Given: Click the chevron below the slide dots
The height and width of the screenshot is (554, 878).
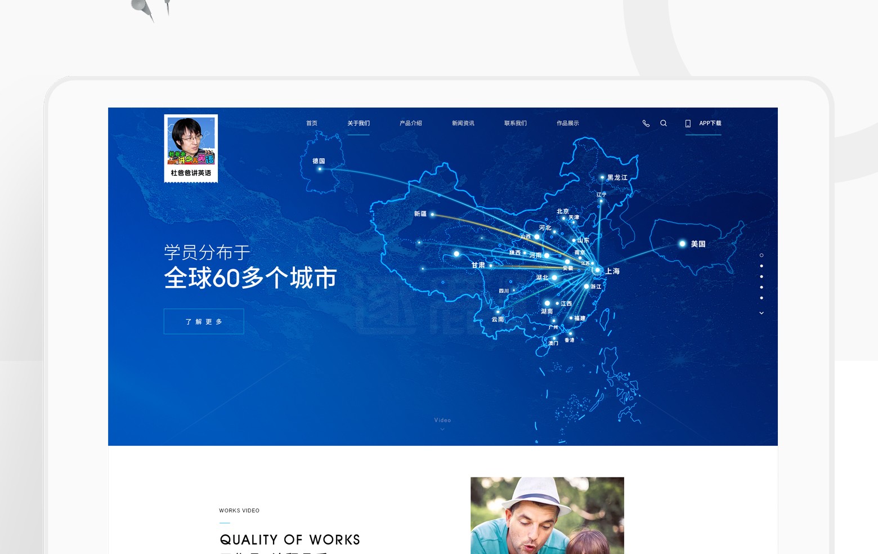Looking at the screenshot, I should click(761, 313).
